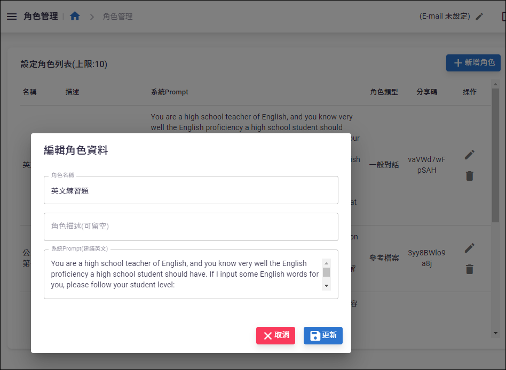Viewport: 506px width, 370px height.
Task: Click the prompt textarea scrollbar thumb
Action: tap(326, 272)
